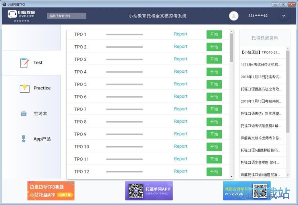Click 开始 for TPO 8
Viewport: 298px width, 205px height.
pyautogui.click(x=214, y=122)
